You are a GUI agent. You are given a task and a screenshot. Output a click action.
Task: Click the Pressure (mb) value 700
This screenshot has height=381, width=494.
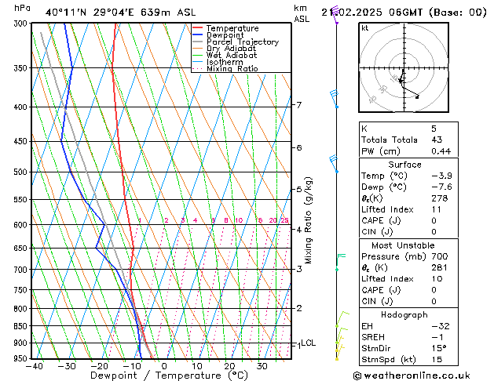[x=440, y=256]
